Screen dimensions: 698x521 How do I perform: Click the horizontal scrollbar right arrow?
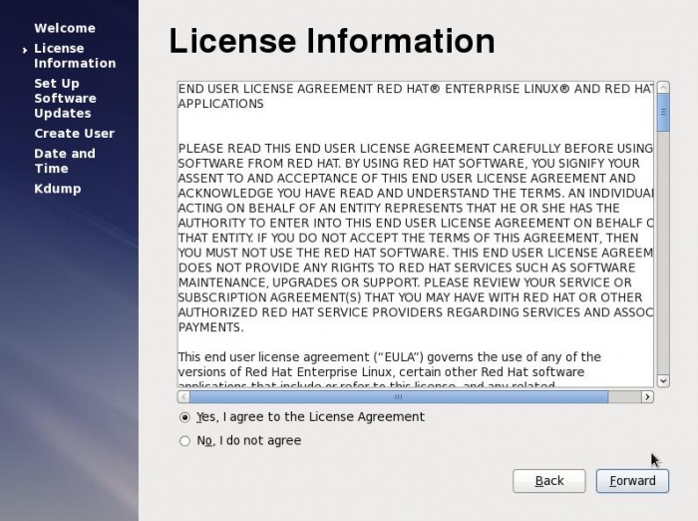pyautogui.click(x=647, y=396)
